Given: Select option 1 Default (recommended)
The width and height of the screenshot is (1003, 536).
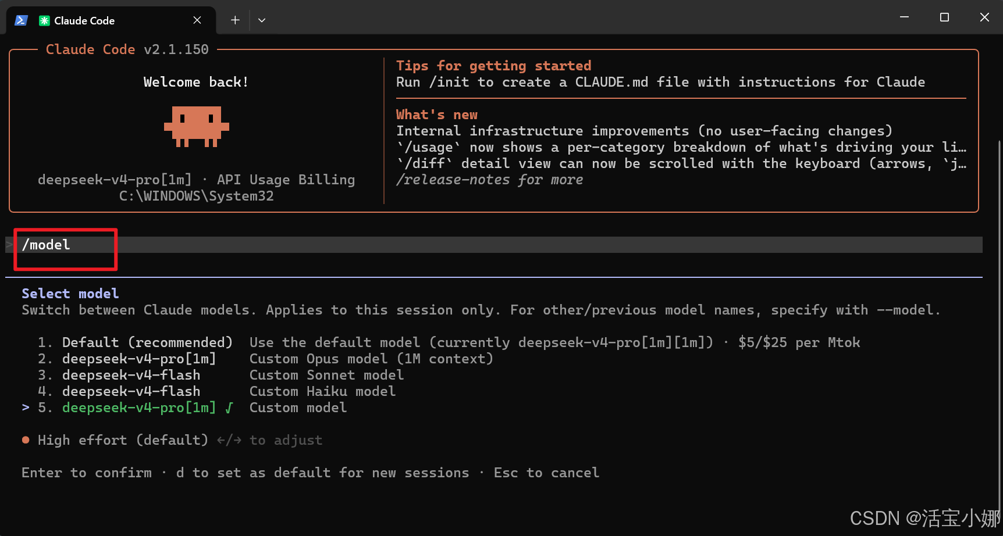Looking at the screenshot, I should pos(449,342).
